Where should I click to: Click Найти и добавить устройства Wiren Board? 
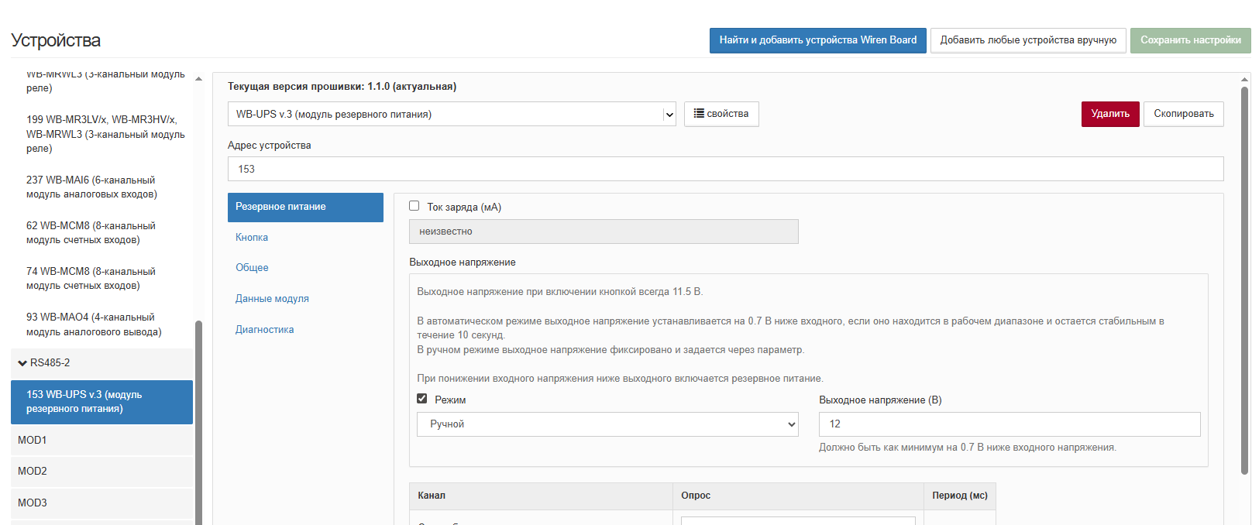(x=817, y=40)
